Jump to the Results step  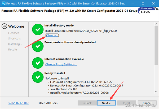click(x=13, y=50)
